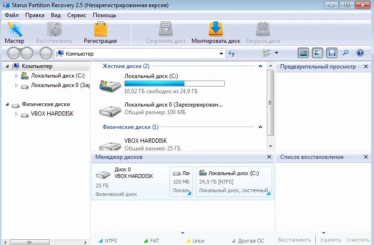Toggle the floppy recovery list panel icon

coord(332,53)
